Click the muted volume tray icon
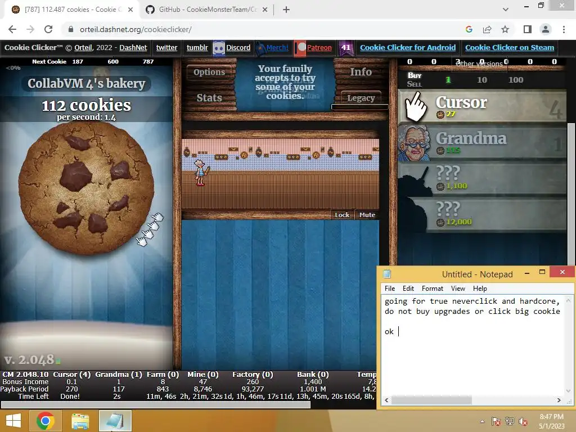 [523, 421]
